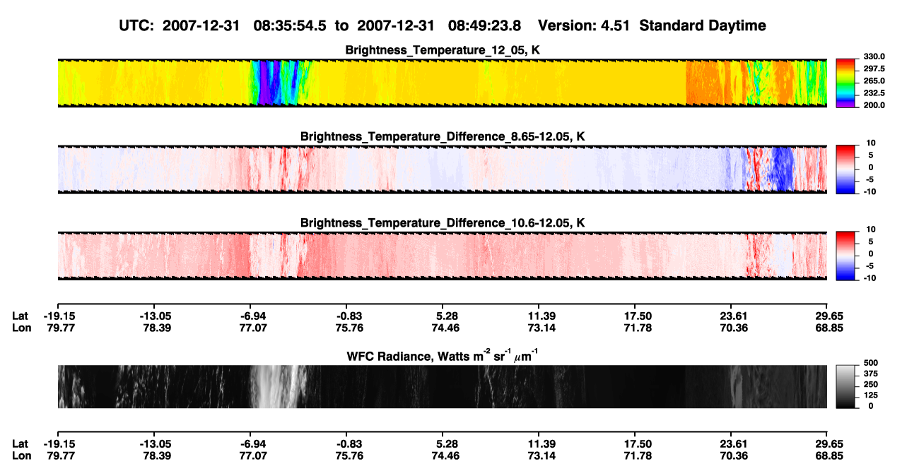
Task: Click latitude 11.39 on upper Lat/Lon axis
Action: pyautogui.click(x=539, y=316)
